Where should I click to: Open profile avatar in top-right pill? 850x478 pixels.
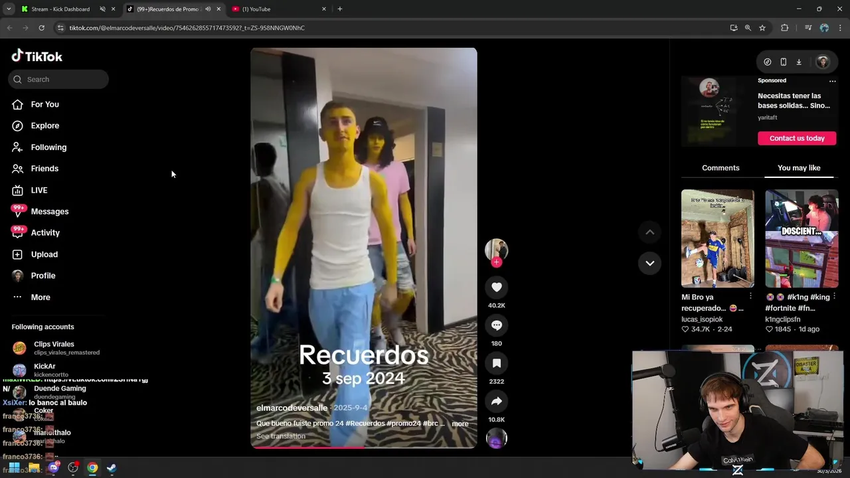pyautogui.click(x=823, y=62)
